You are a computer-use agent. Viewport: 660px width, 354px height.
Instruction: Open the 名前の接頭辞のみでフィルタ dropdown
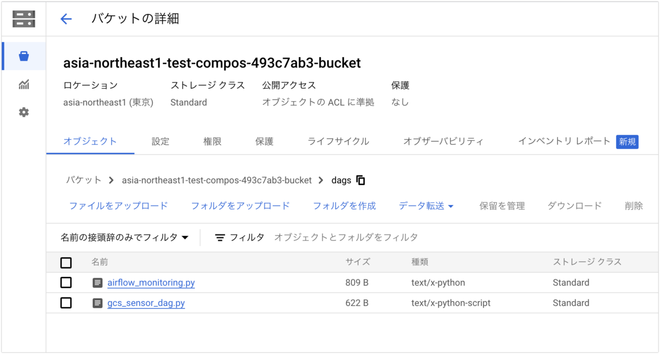(x=125, y=237)
